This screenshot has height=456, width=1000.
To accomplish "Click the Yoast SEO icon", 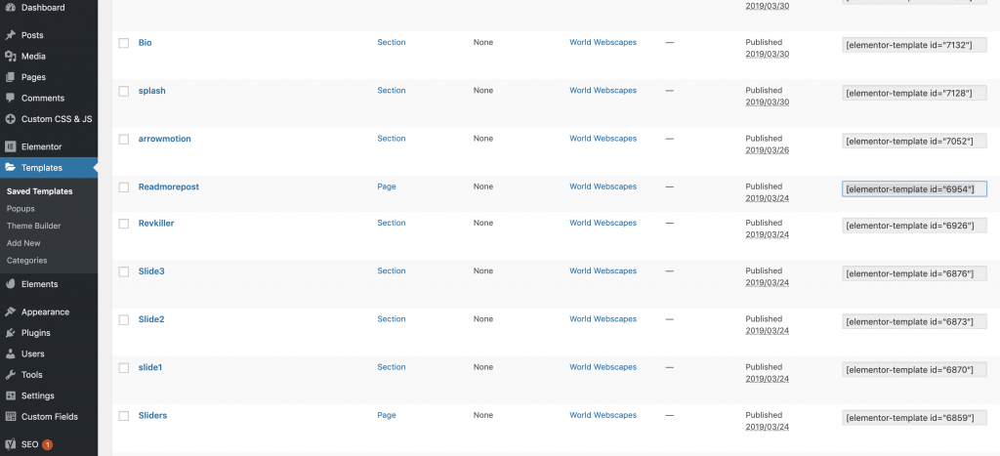I will click(x=10, y=444).
